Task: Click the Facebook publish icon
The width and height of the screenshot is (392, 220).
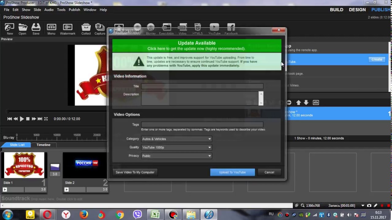Action: click(231, 29)
